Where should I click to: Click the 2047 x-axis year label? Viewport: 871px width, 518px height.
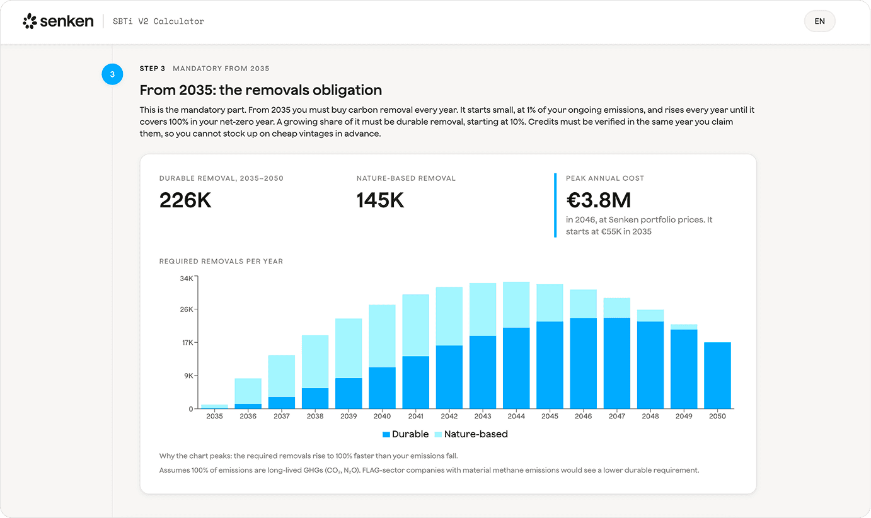click(617, 416)
